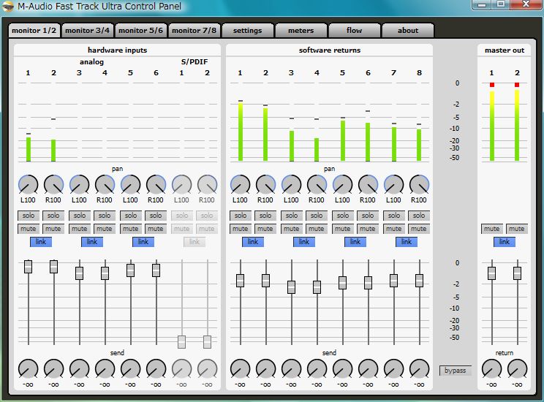The width and height of the screenshot is (544, 402).
Task: Switch to the monitor 3/4 tab
Action: tap(87, 31)
